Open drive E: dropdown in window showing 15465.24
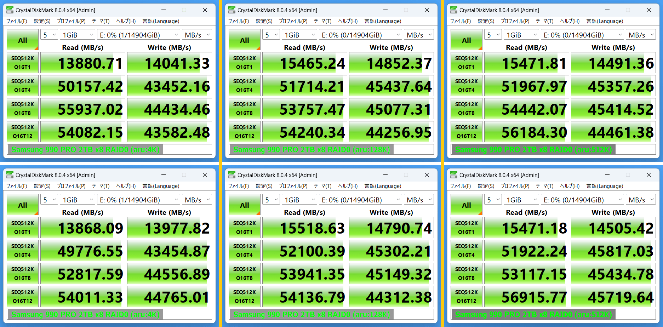This screenshot has width=663, height=327. (360, 35)
